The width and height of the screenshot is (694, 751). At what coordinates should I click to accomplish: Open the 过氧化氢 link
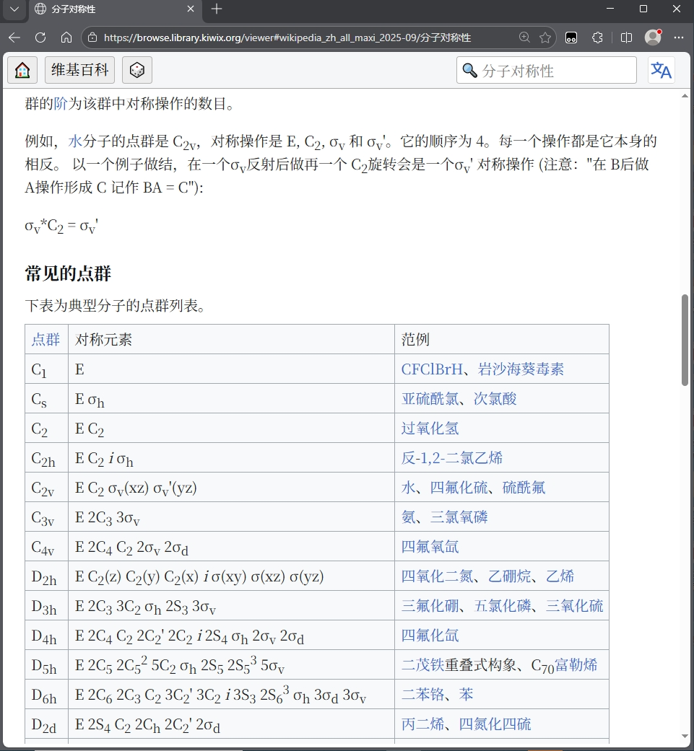(430, 428)
